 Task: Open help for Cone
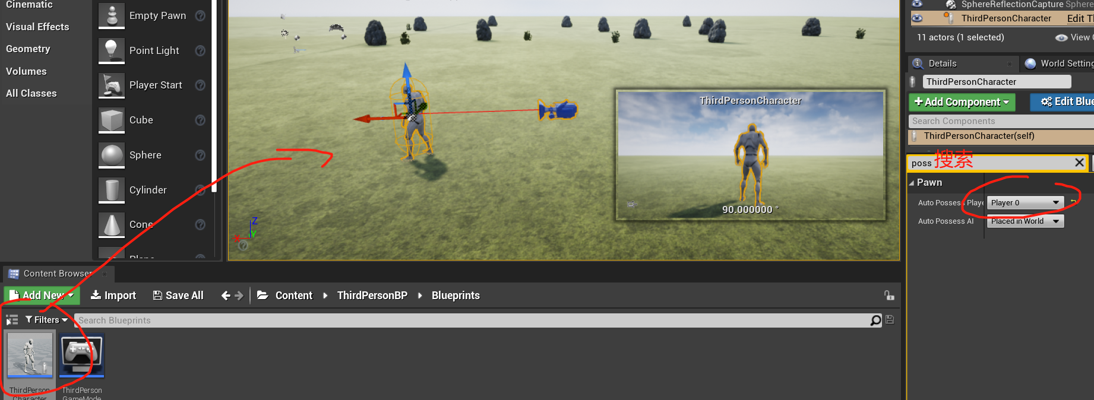click(200, 225)
